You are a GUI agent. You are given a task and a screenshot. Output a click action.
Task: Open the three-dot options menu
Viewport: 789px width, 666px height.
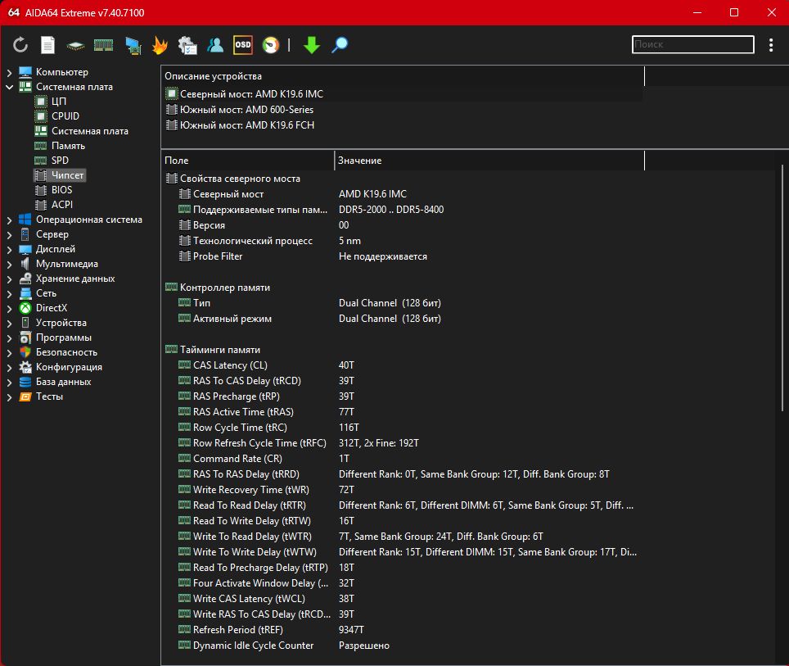(771, 45)
